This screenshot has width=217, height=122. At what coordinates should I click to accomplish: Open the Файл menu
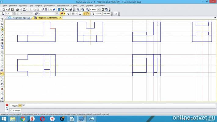coord(5,5)
